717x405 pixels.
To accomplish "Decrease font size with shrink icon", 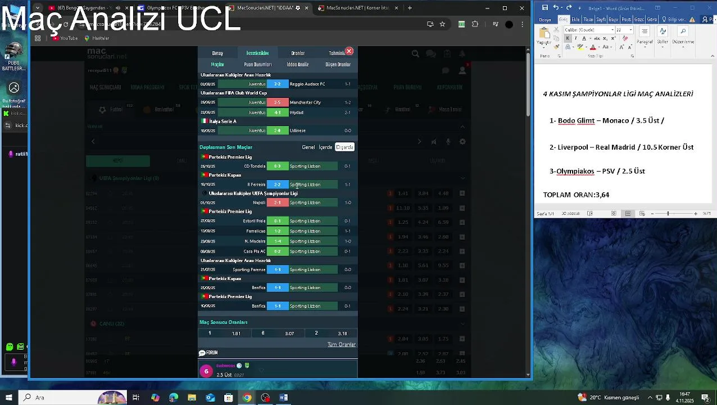I will point(630,47).
